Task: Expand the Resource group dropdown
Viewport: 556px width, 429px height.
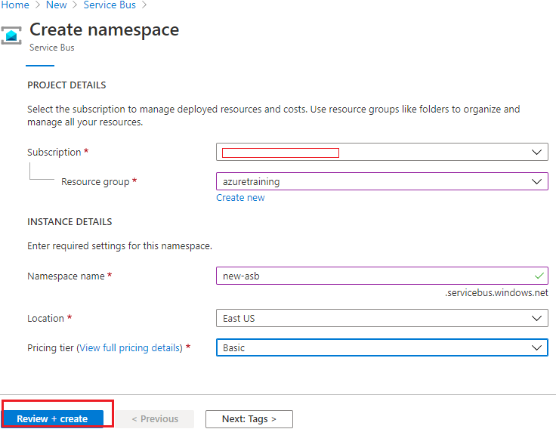Action: (381, 182)
